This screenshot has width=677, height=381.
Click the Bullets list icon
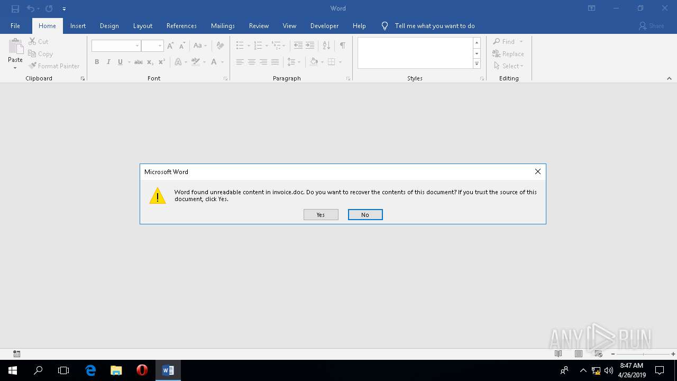click(x=240, y=46)
